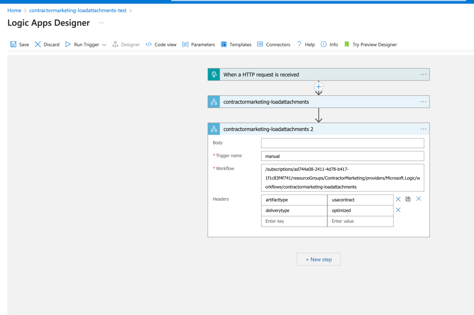
Task: Edit the artifacttype header key
Action: click(x=294, y=200)
